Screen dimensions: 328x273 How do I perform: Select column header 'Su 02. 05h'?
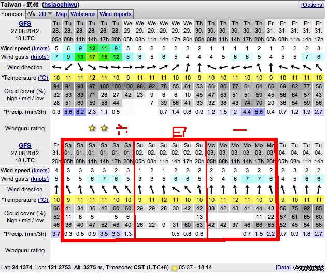tap(140, 153)
